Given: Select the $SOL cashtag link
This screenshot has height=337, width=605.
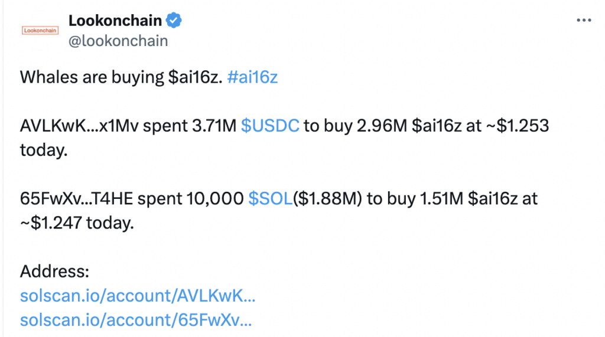Looking at the screenshot, I should [x=271, y=198].
